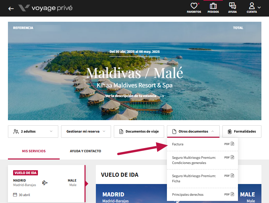Click the Otros documentos blank page icon
The width and height of the screenshot is (269, 203).
(174, 132)
